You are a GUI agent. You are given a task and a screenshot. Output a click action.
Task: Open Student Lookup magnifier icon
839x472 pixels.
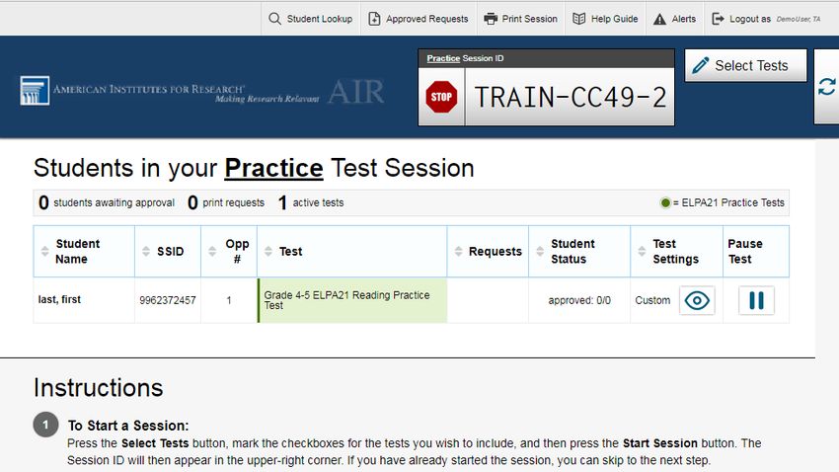(274, 19)
